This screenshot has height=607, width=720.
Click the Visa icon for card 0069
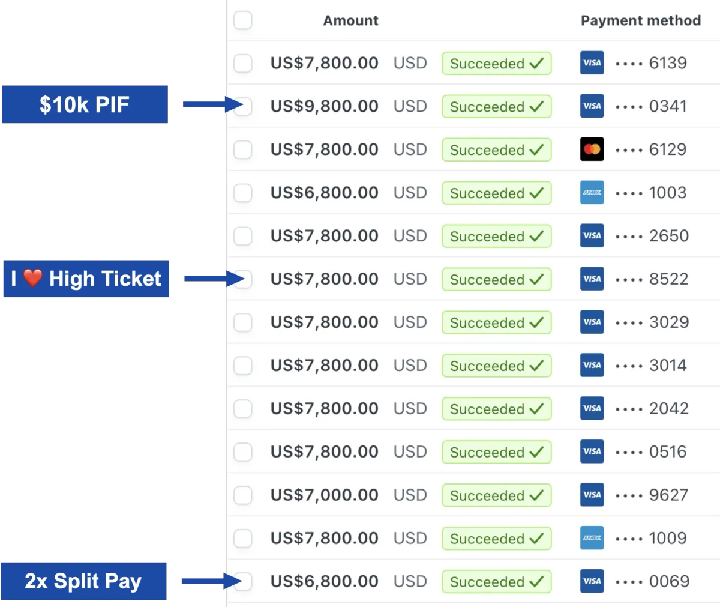[592, 582]
